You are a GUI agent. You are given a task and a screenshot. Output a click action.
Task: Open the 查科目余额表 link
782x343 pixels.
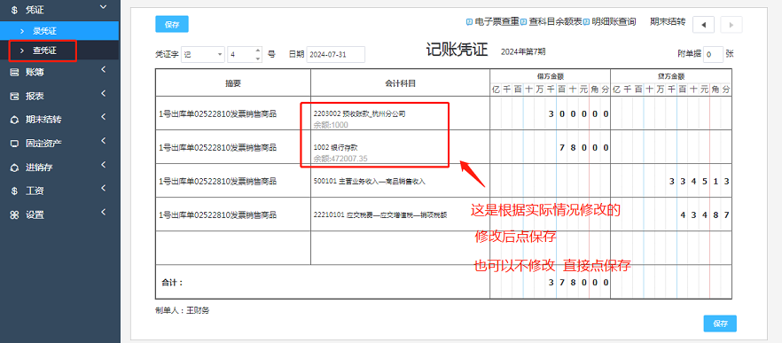click(555, 22)
